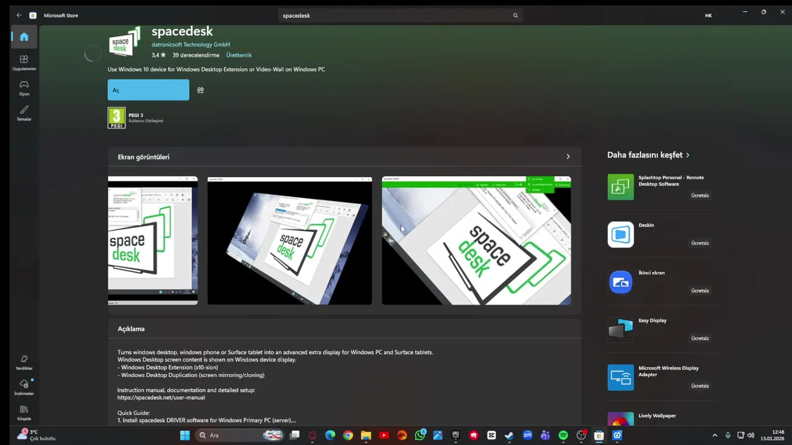
Task: Click the Lively Wallpaper title text
Action: click(x=657, y=416)
